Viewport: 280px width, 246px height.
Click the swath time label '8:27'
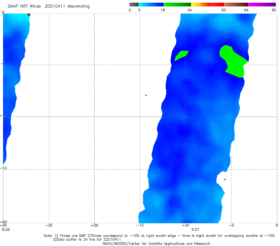(x=195, y=230)
